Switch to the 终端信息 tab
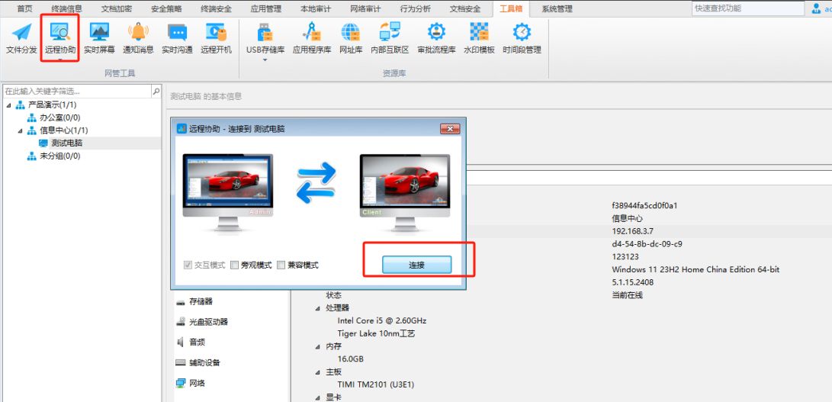 66,8
